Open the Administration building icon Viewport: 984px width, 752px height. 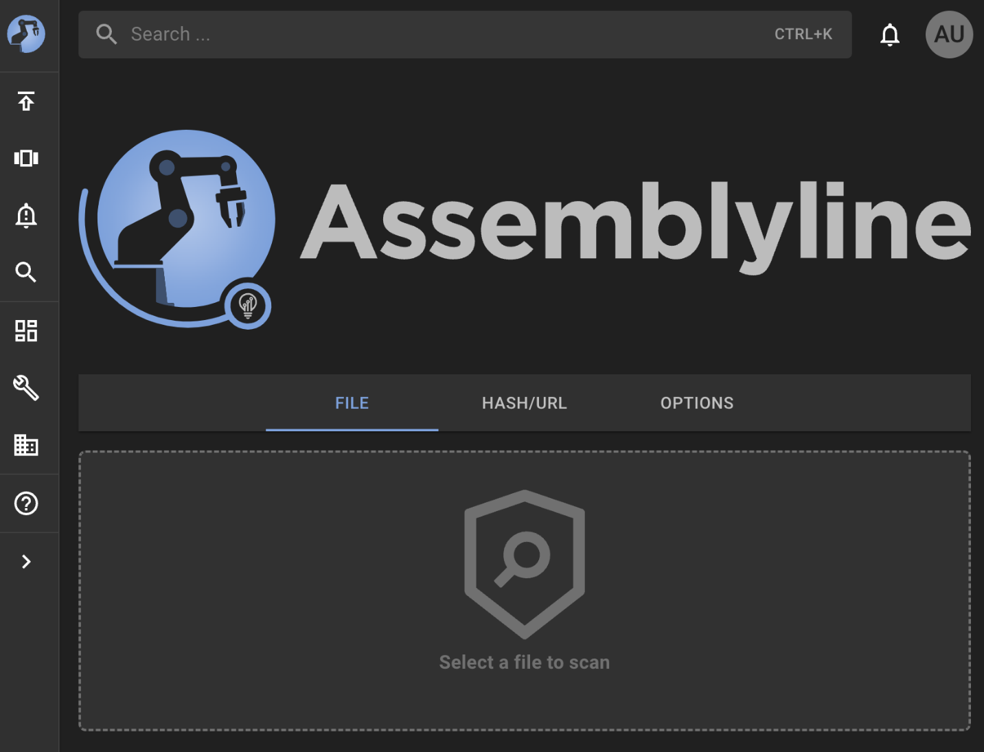[26, 445]
